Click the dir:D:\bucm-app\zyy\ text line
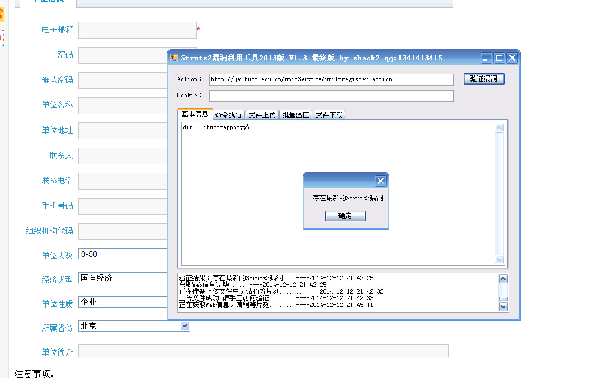This screenshot has width=593, height=378. tap(217, 127)
